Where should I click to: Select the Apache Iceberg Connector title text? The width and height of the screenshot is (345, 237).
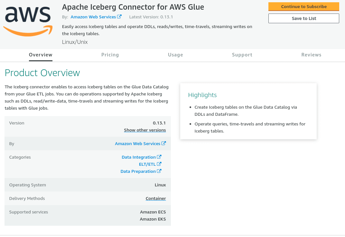133,7
